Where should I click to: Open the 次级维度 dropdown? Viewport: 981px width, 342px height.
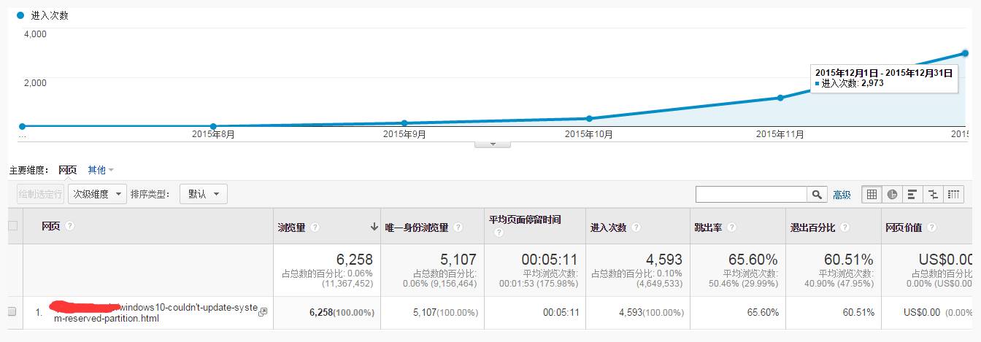click(x=97, y=194)
